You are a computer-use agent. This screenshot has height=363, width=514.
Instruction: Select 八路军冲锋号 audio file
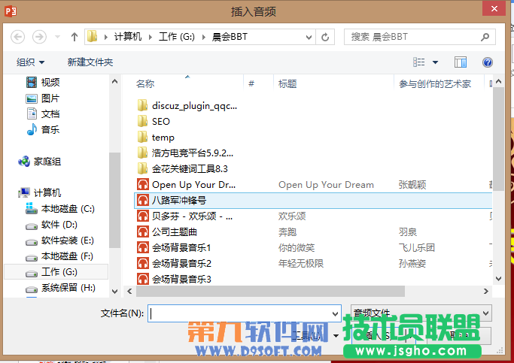pos(313,201)
